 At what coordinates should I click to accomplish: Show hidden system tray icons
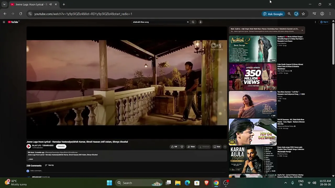(x=286, y=183)
